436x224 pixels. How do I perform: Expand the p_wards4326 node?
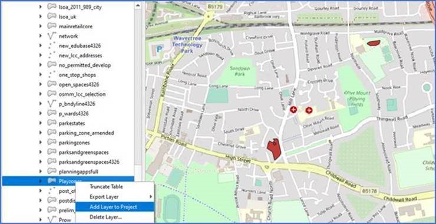41,114
